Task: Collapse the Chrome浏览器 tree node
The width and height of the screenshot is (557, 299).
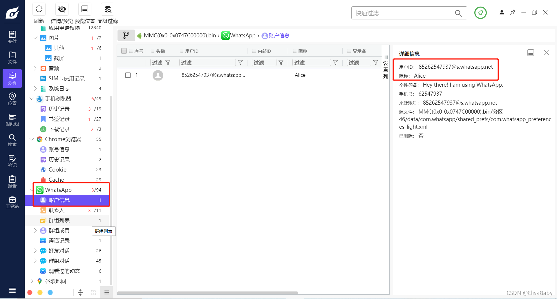Action: pyautogui.click(x=32, y=139)
